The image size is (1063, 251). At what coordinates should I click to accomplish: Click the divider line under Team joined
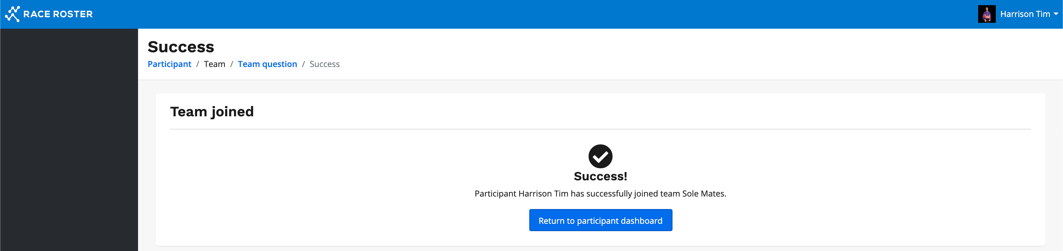(600, 129)
